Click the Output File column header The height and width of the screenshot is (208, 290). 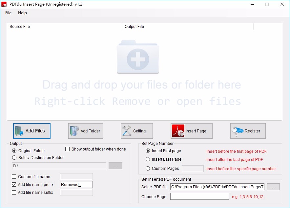coord(188,27)
